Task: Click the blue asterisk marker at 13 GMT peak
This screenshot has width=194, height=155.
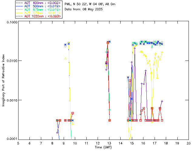Action: click(x=109, y=42)
